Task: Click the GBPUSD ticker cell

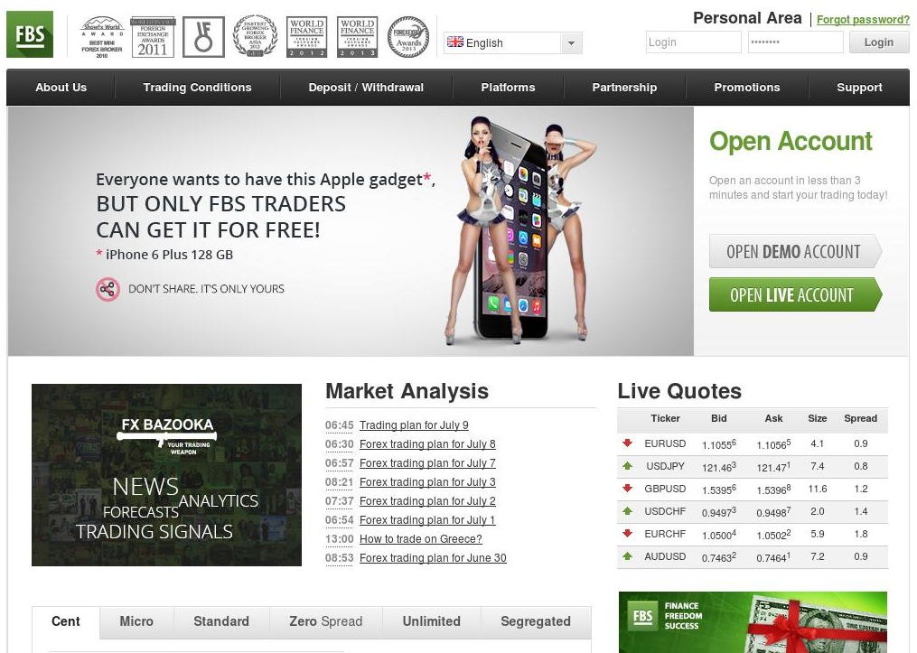Action: [x=666, y=489]
